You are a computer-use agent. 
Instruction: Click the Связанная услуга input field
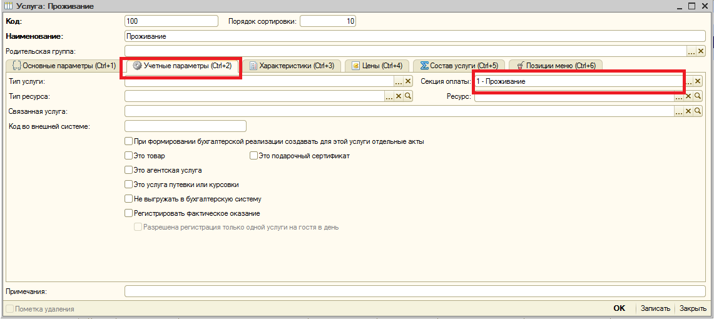[399, 111]
